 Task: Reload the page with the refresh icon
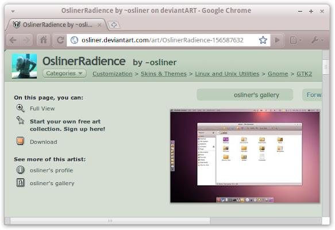[60, 40]
